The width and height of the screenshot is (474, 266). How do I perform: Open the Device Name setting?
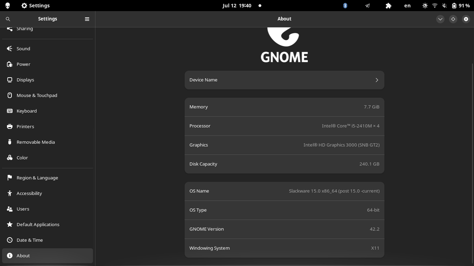[x=284, y=80]
